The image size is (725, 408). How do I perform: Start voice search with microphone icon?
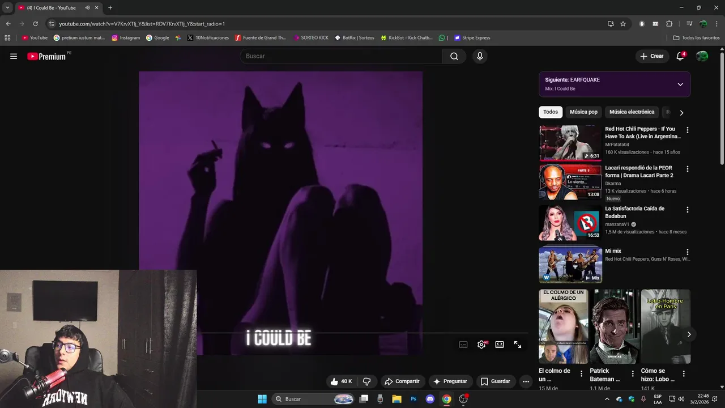[x=480, y=56]
